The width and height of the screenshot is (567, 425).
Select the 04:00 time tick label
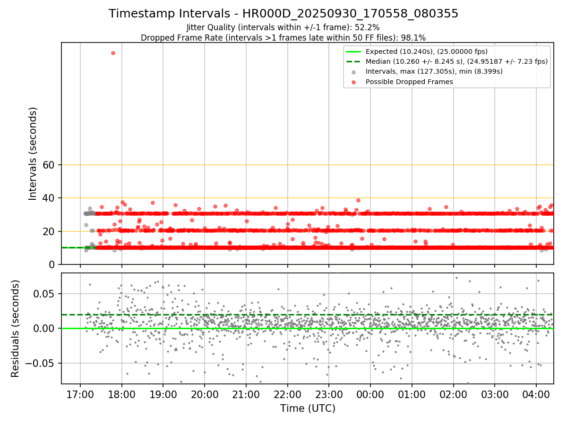pos(536,394)
